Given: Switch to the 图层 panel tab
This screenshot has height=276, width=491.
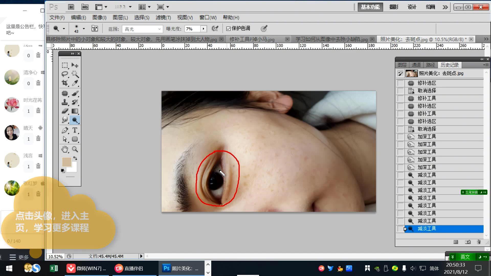Looking at the screenshot, I should coord(402,65).
